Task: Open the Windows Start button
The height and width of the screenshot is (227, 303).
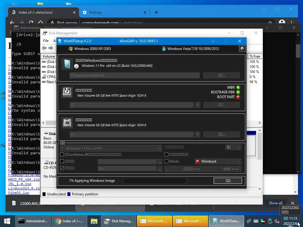Action: (7, 221)
